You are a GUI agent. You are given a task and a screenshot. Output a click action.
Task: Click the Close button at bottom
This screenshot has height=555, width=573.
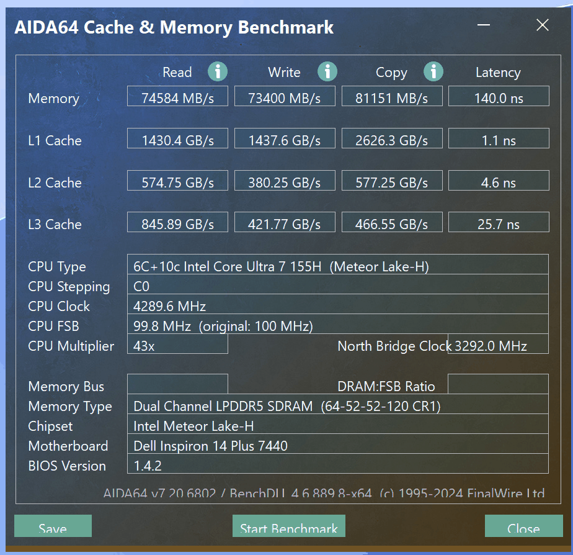pyautogui.click(x=523, y=526)
